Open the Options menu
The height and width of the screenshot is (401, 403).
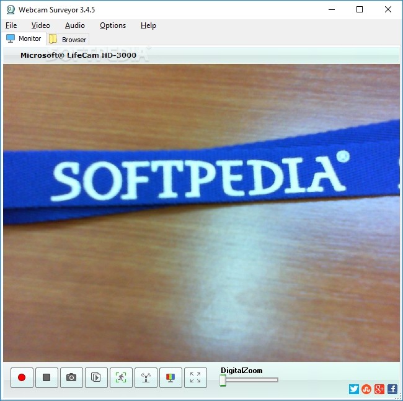pos(113,25)
